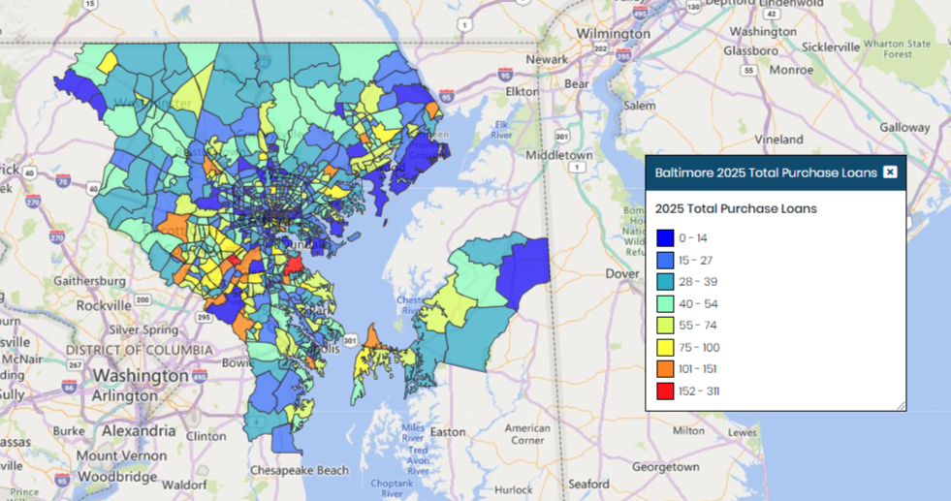The image size is (951, 501).
Task: Click the 'Wilmington' map label
Action: pyautogui.click(x=614, y=33)
